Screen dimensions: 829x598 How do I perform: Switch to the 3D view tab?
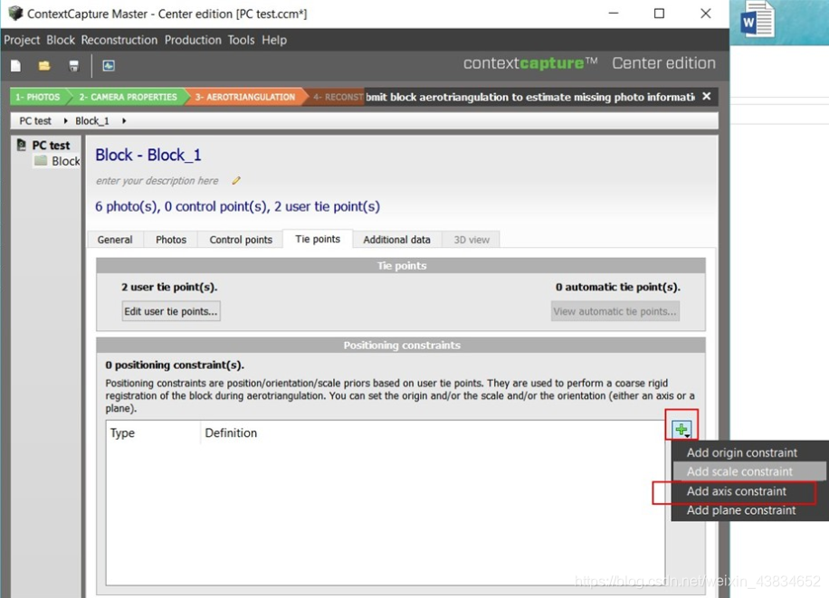click(471, 239)
